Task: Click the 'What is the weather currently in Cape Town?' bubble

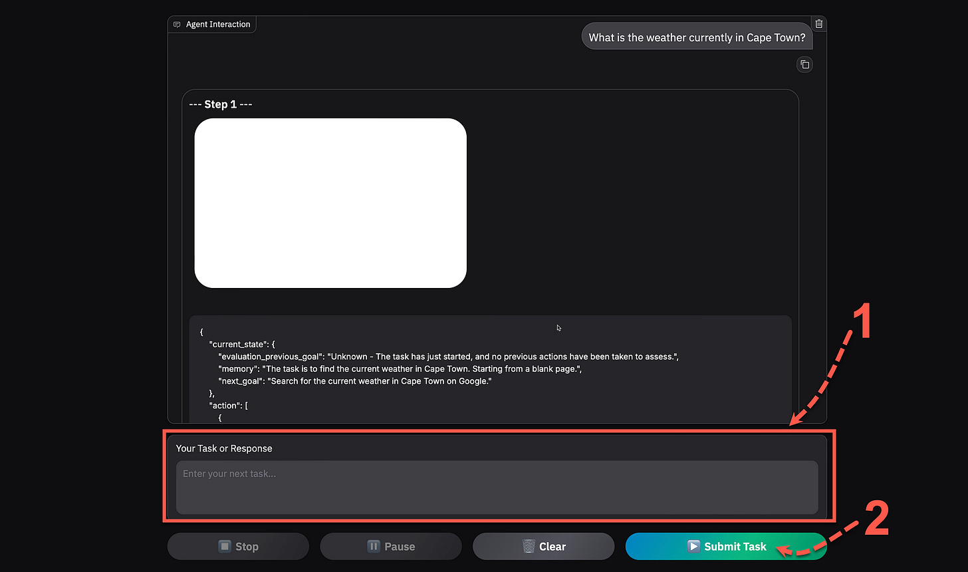Action: pyautogui.click(x=697, y=37)
